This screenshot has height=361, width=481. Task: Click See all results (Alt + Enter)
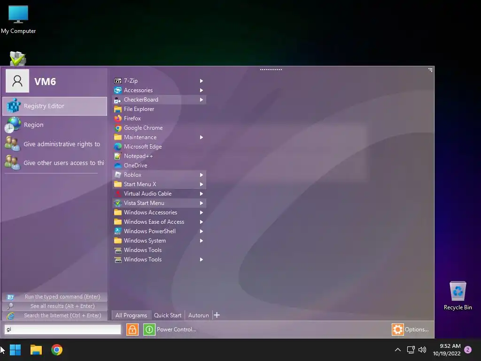[x=55, y=306]
